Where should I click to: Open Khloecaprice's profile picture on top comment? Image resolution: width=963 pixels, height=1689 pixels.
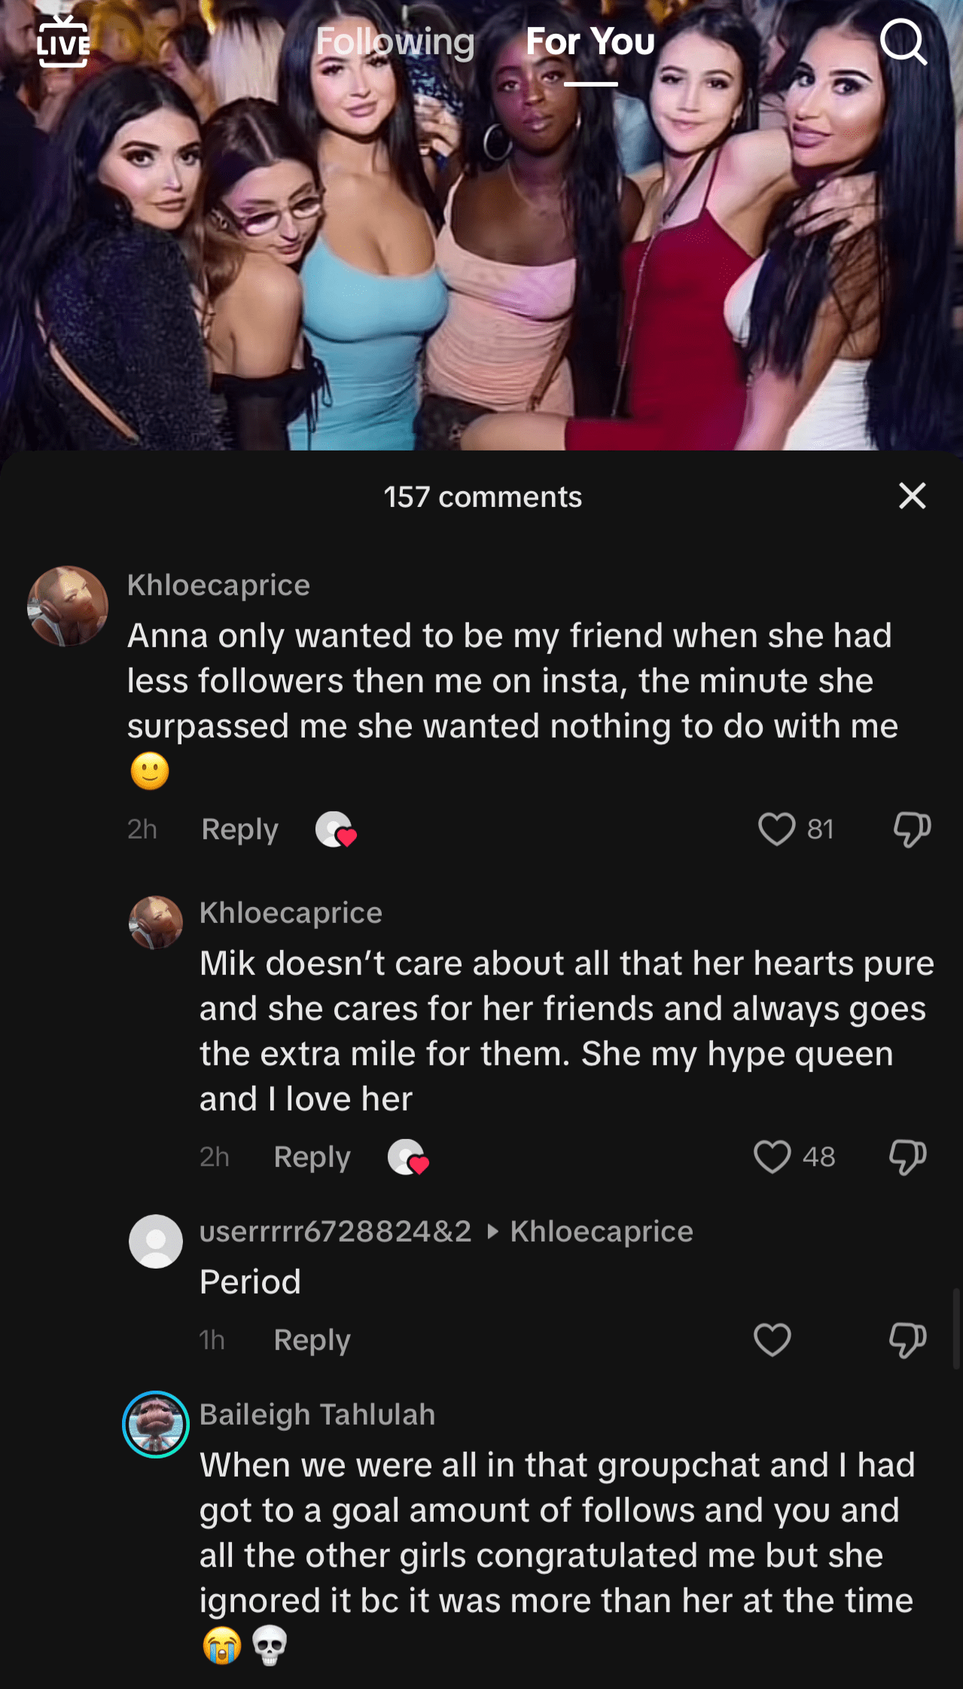68,606
